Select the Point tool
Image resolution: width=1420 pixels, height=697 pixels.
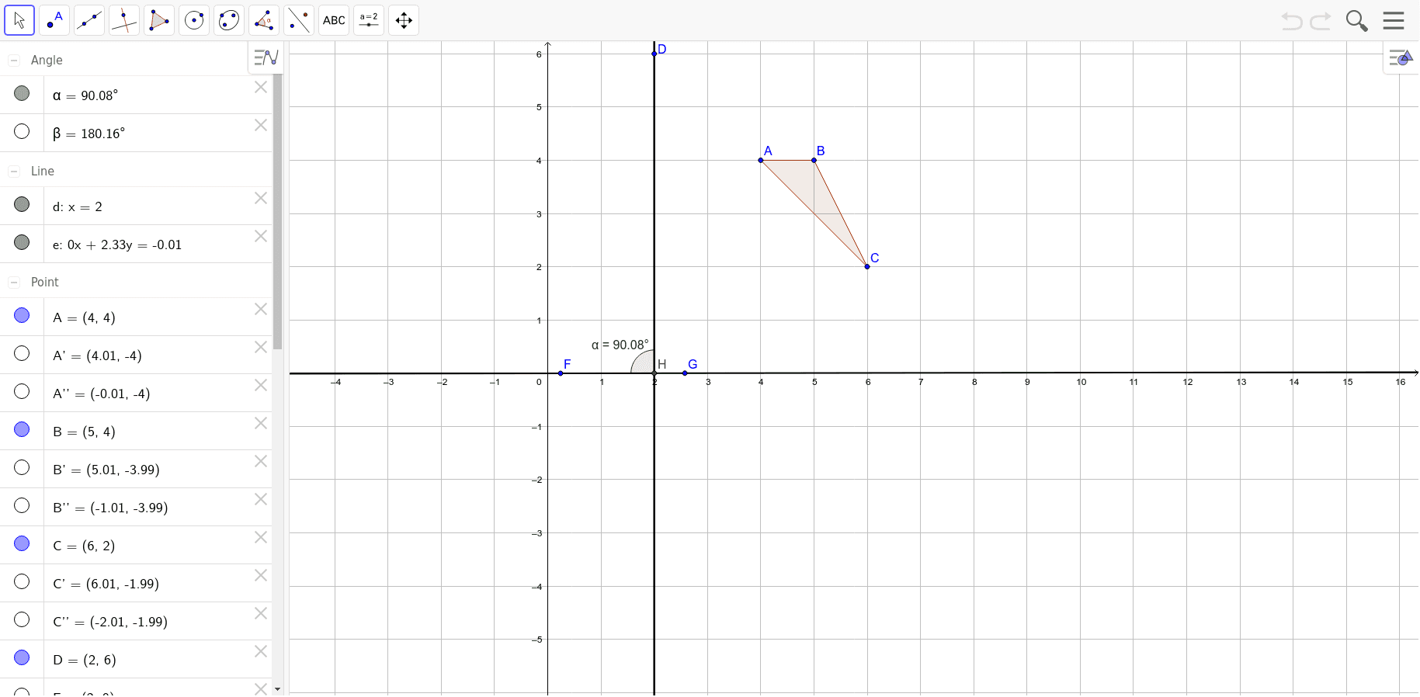click(x=54, y=20)
